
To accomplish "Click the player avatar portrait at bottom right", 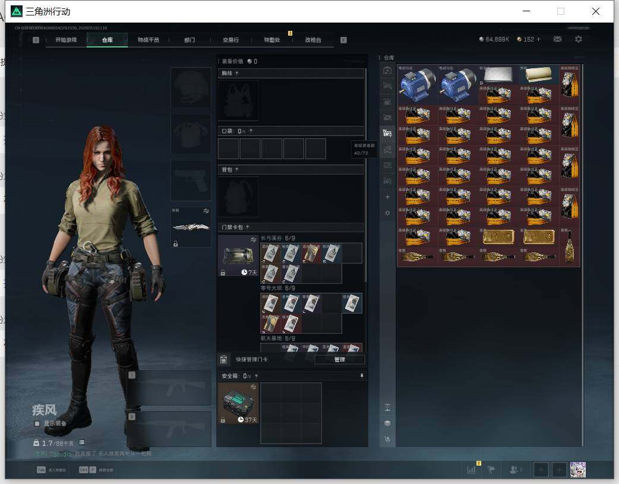I will [578, 470].
